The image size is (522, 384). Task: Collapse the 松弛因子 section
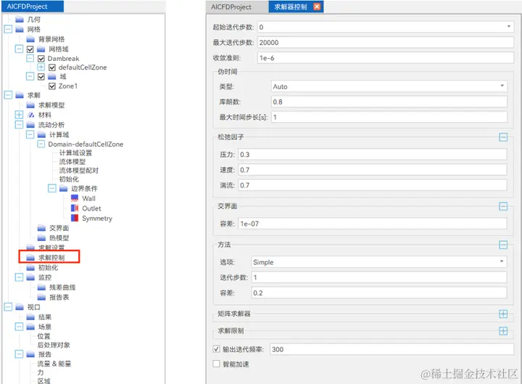503,137
